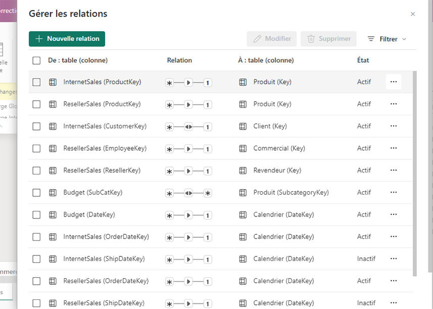Viewport: 433px width, 309px height.
Task: Click the Supprimer button
Action: click(328, 39)
